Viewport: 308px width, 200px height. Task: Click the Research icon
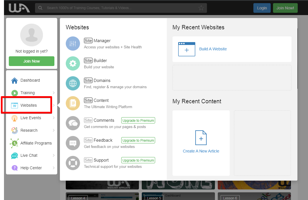coord(15,130)
